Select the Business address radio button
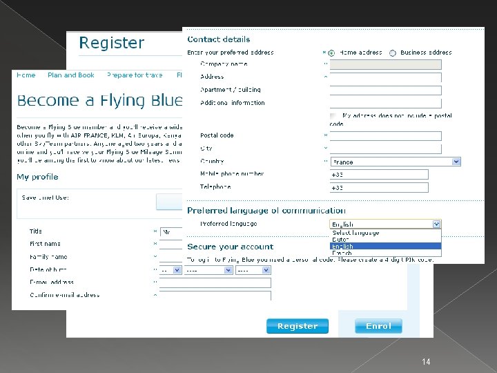Image resolution: width=497 pixels, height=373 pixels. point(393,53)
